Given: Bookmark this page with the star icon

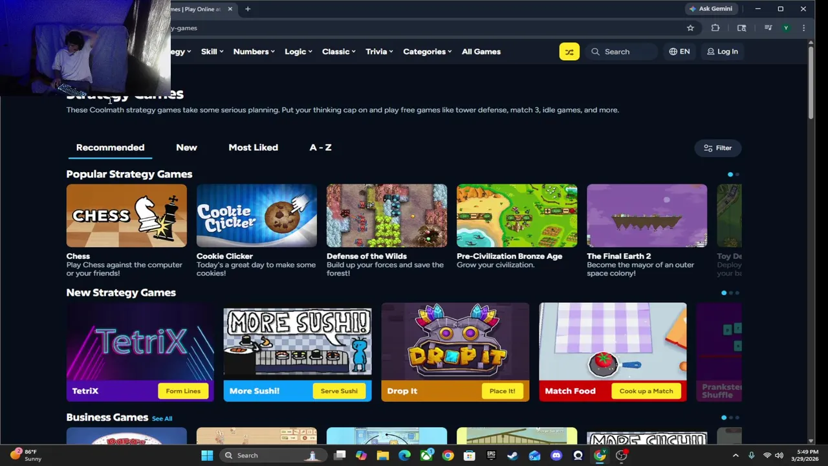Looking at the screenshot, I should (x=690, y=28).
